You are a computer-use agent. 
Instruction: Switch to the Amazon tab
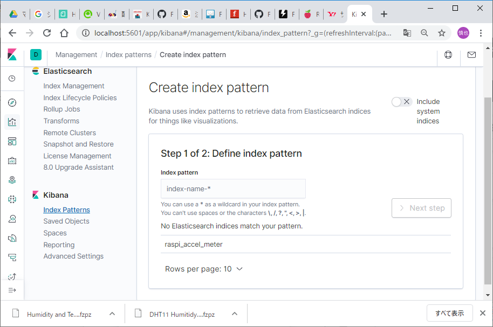tap(190, 14)
